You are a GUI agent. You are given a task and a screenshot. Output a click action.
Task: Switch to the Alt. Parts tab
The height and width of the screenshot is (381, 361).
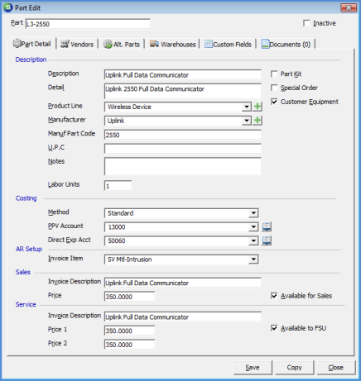[x=122, y=44]
